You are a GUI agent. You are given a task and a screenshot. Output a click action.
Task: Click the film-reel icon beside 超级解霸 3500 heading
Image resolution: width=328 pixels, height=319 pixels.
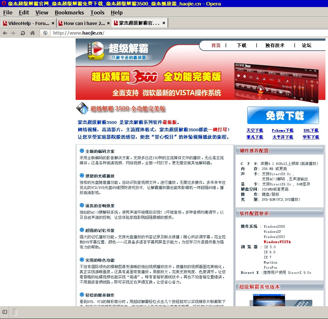82,108
